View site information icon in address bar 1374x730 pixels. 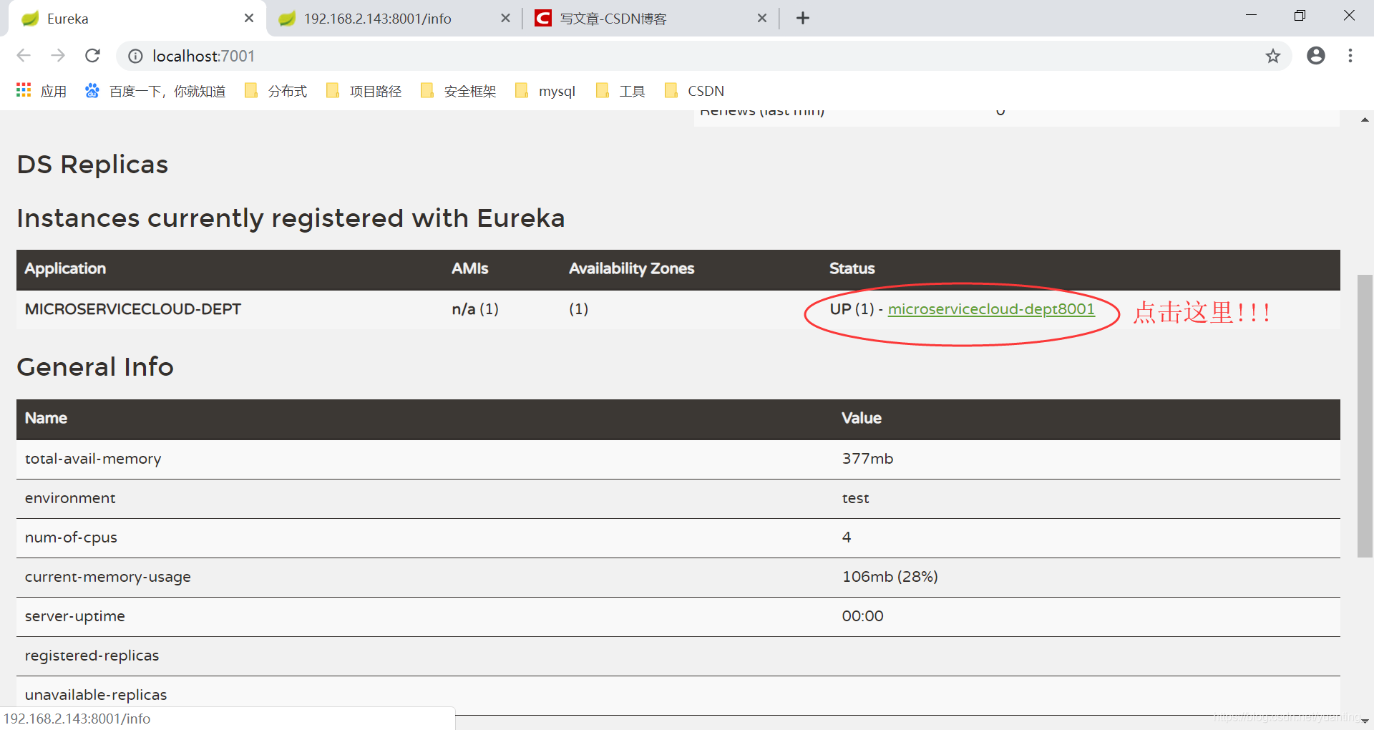(135, 56)
